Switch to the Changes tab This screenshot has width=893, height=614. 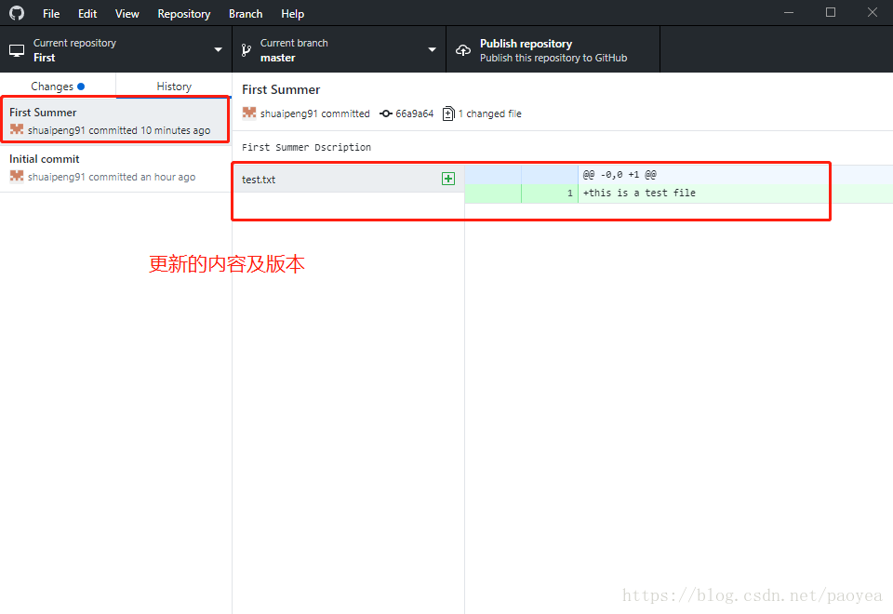(x=58, y=86)
